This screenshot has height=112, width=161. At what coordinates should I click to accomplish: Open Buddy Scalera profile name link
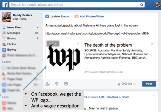pos(23,15)
